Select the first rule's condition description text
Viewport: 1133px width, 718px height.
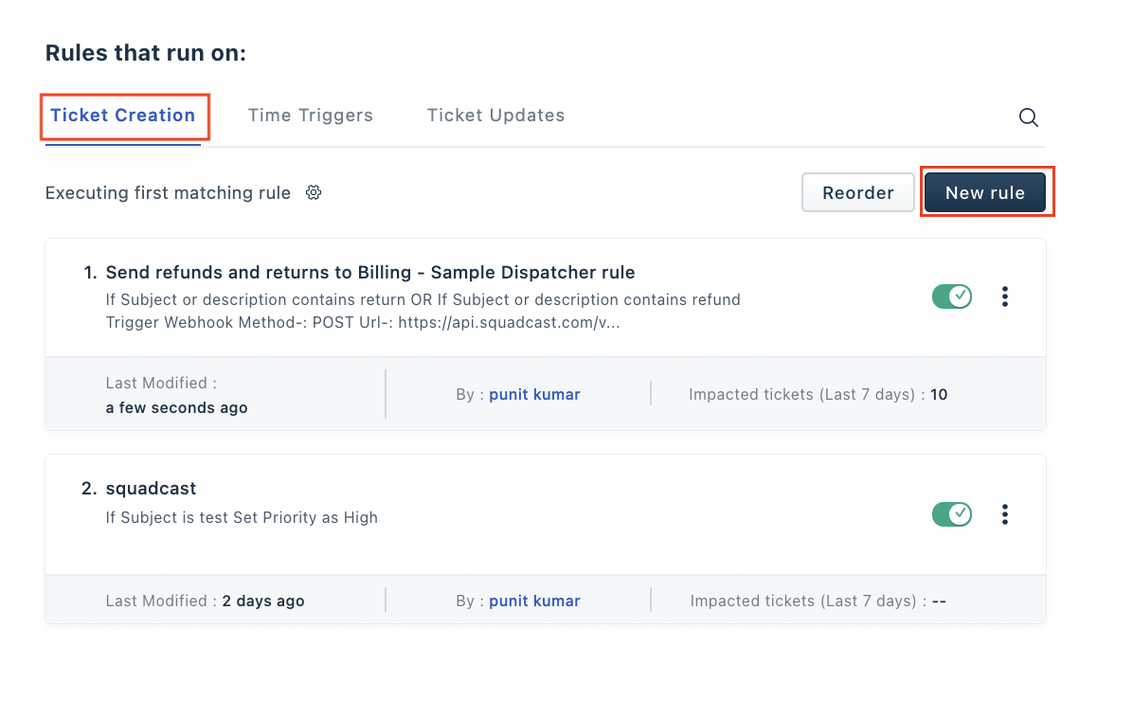[423, 299]
